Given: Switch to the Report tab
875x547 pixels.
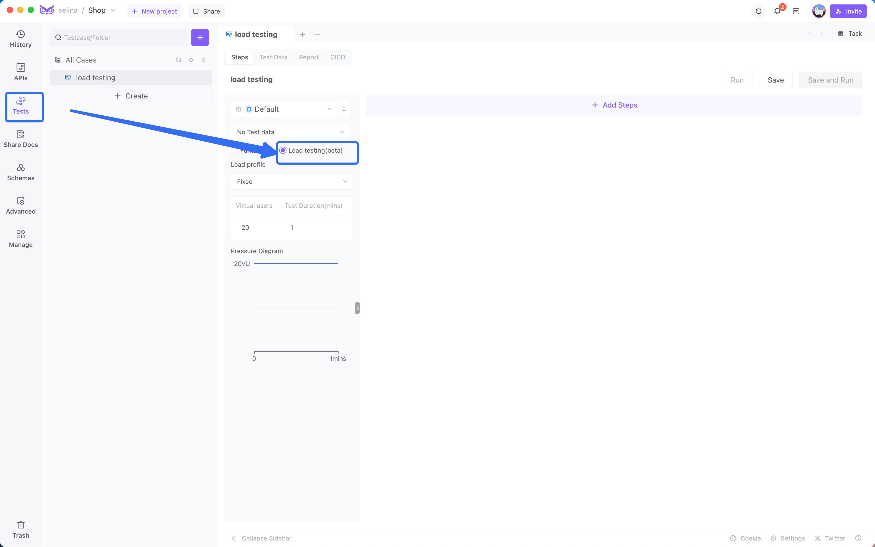Looking at the screenshot, I should tap(308, 57).
